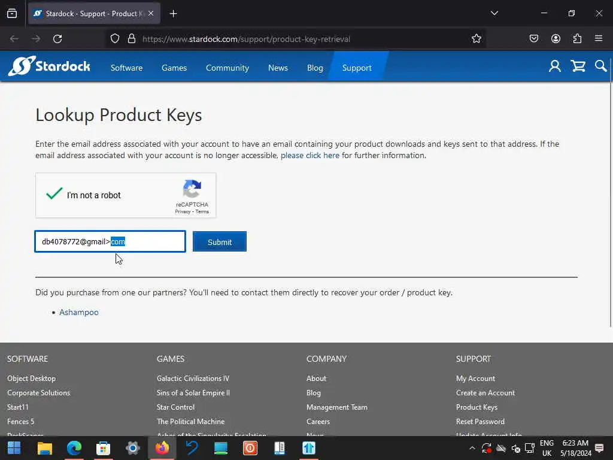The width and height of the screenshot is (613, 460).
Task: Open the shopping cart icon
Action: pyautogui.click(x=578, y=66)
